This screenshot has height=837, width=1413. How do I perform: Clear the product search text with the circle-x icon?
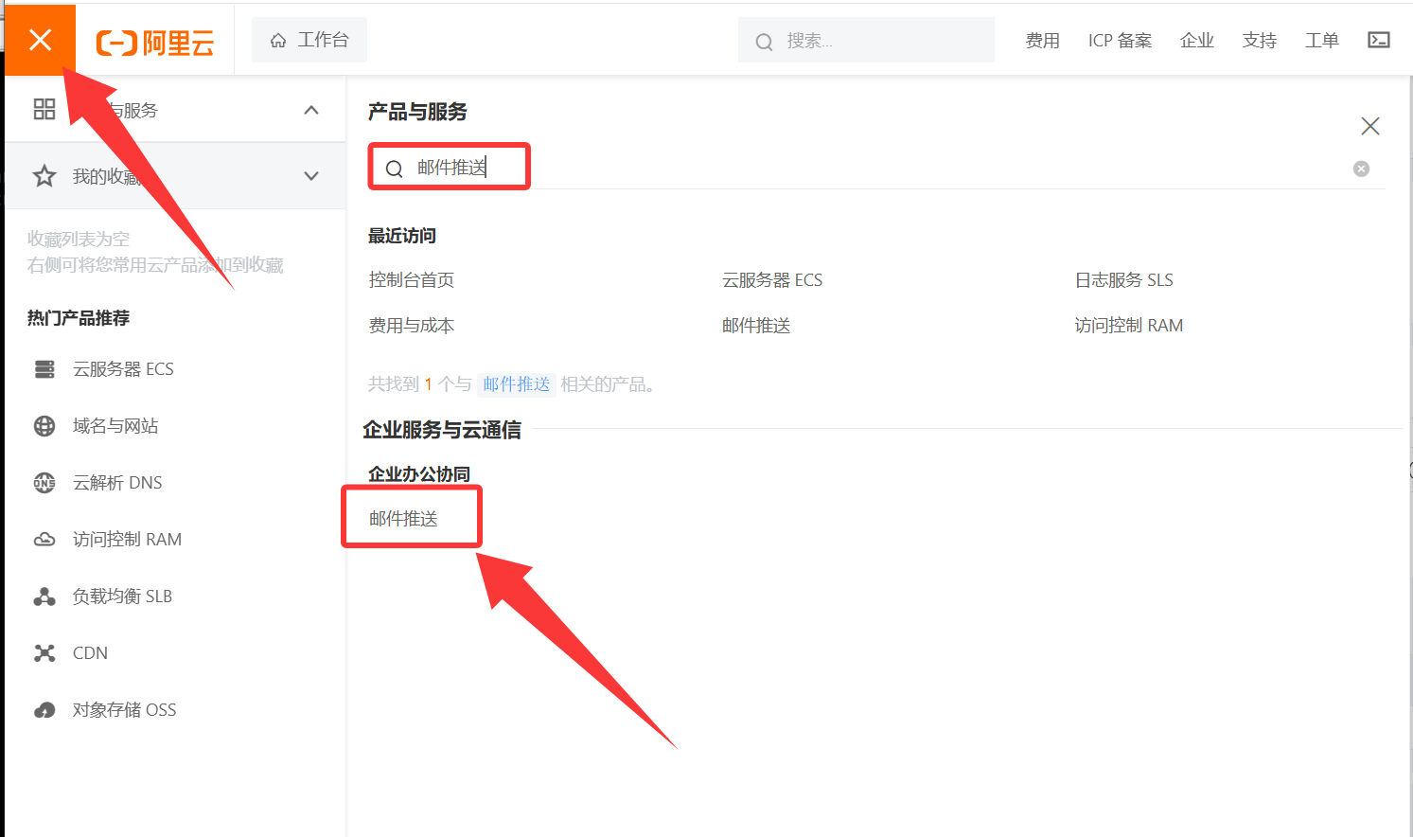1361,169
